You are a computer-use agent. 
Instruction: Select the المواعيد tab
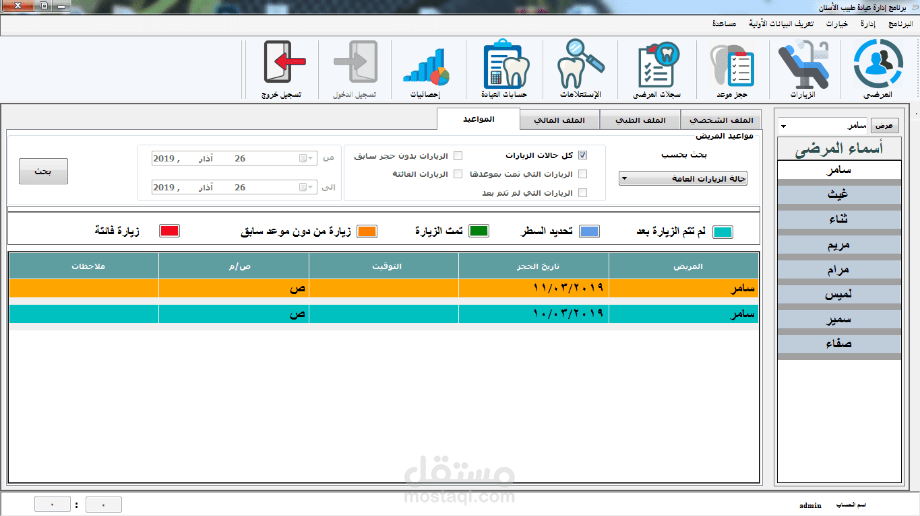[479, 119]
